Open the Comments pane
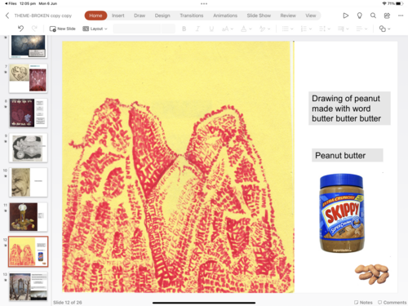Image resolution: width=408 pixels, height=306 pixels. pos(392,302)
